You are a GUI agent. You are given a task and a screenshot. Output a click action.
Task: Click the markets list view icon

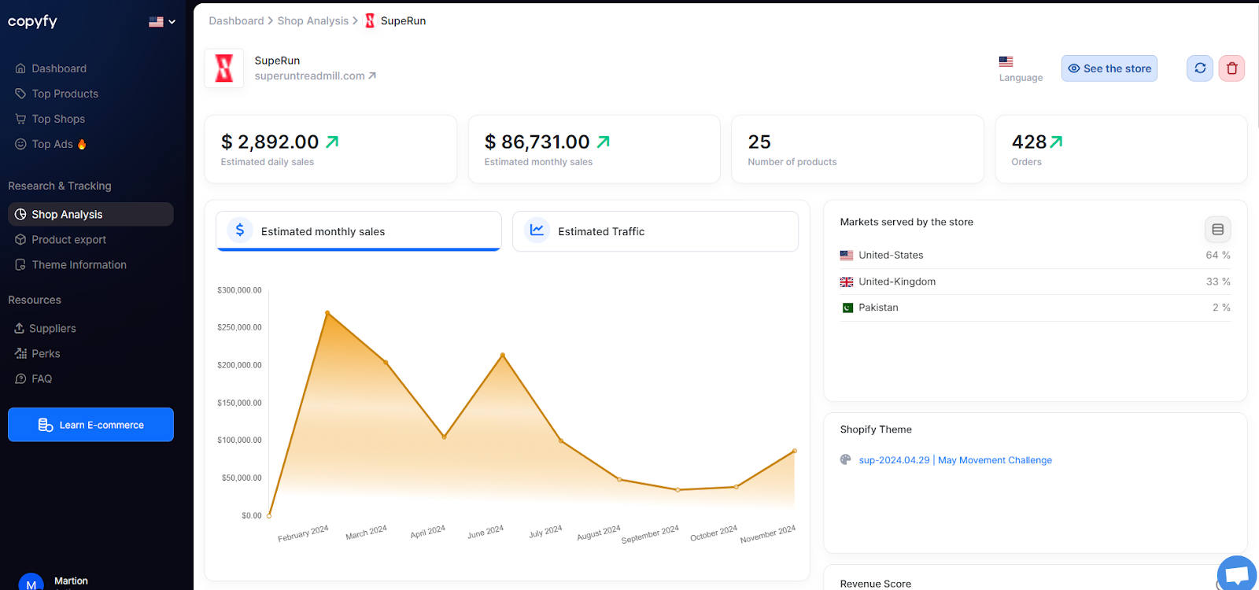click(1217, 230)
